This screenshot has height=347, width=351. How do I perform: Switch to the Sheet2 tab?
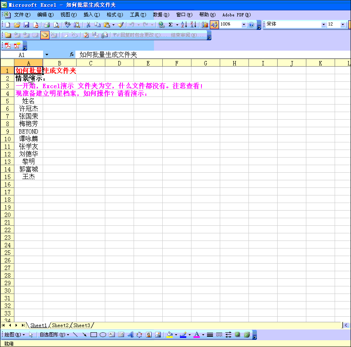(x=60, y=325)
